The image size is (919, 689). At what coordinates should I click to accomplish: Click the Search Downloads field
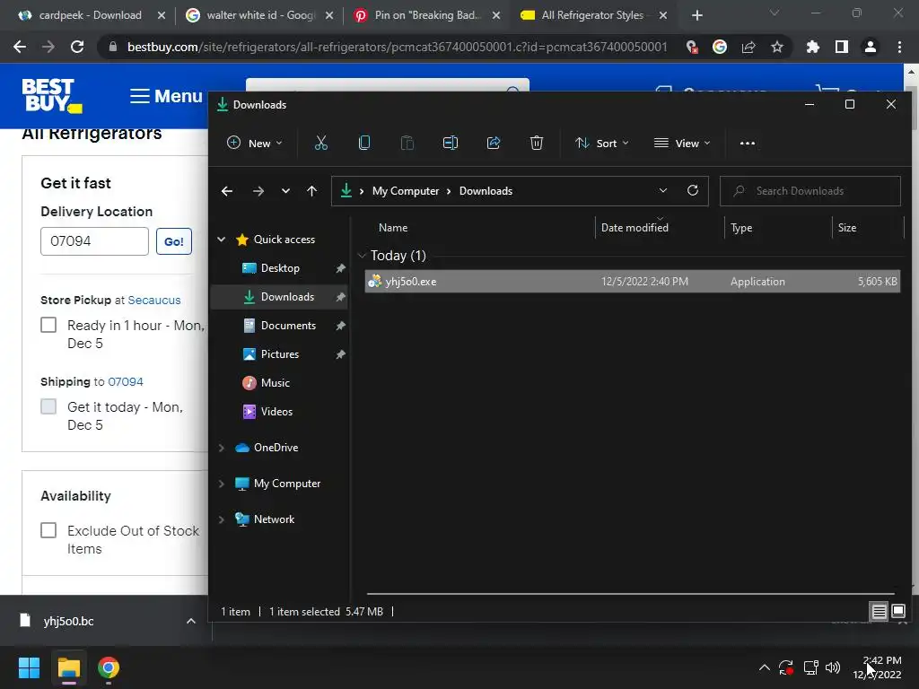[x=810, y=191]
